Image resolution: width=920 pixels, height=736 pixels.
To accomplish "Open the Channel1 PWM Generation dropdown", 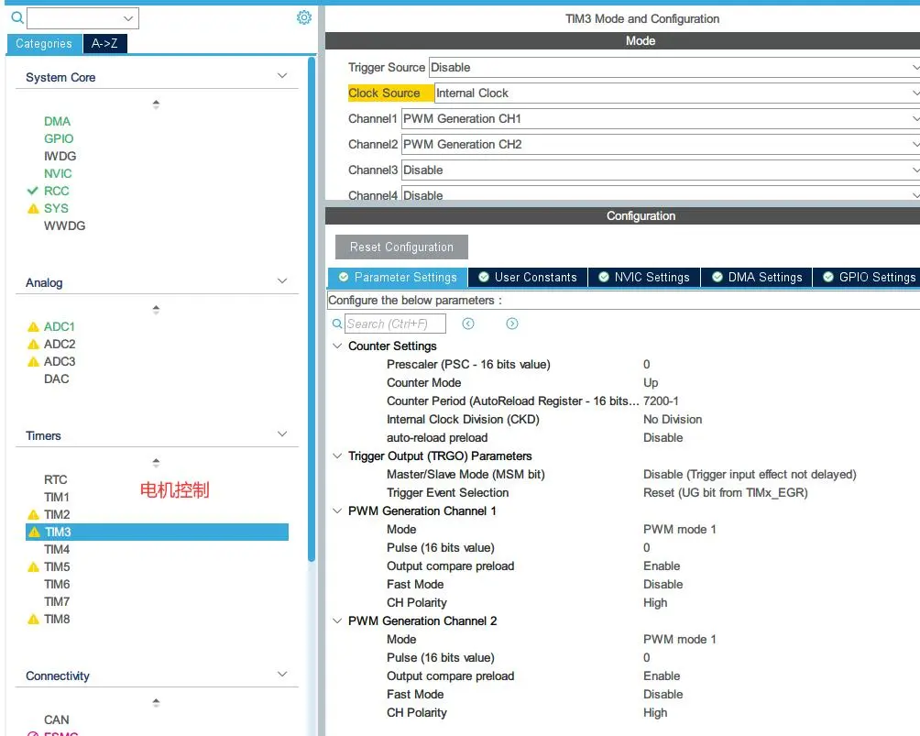I will [x=660, y=118].
